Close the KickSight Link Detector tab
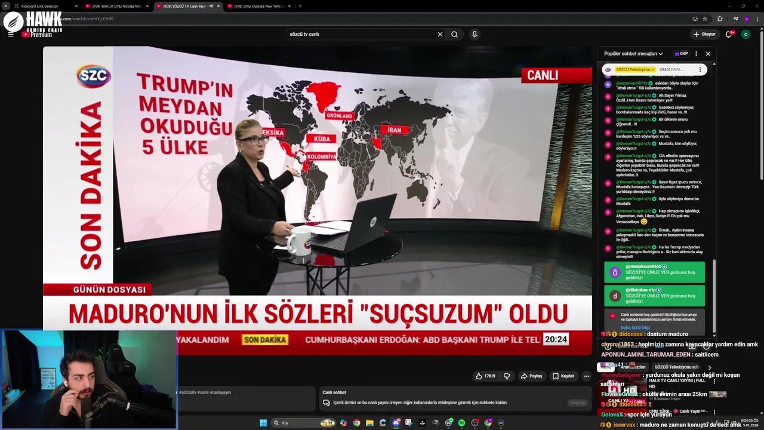 [76, 6]
